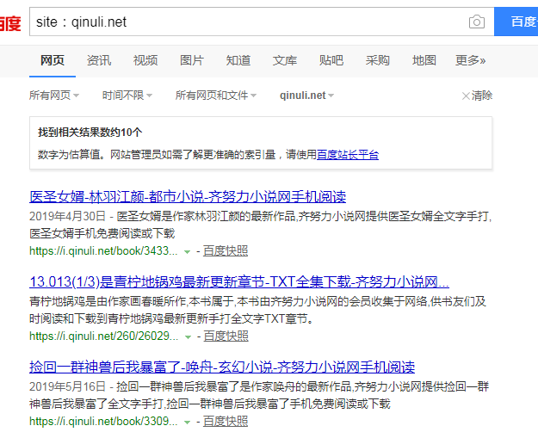The image size is (538, 432).
Task: Open the 图片 tab
Action: click(x=192, y=60)
